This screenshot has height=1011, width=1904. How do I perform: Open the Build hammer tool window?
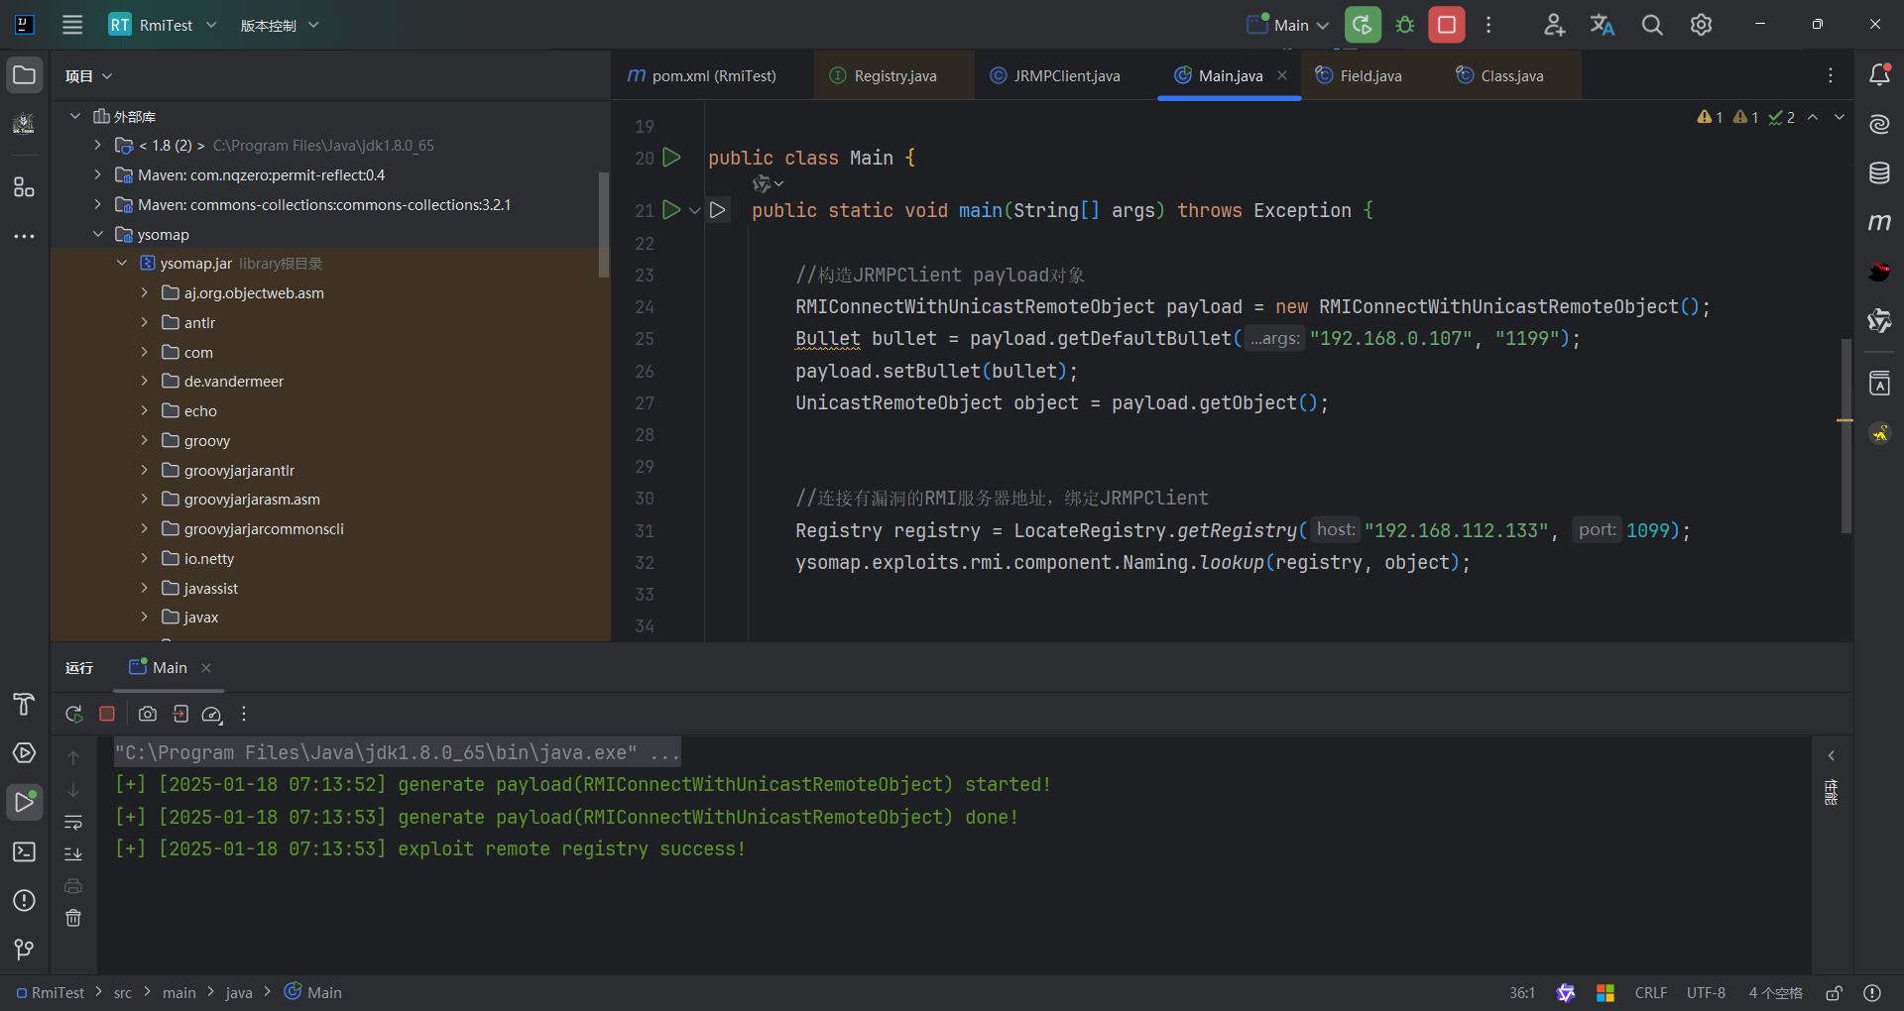(25, 704)
